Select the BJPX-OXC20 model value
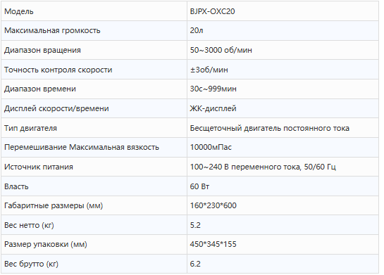384x275 pixels. [x=212, y=11]
